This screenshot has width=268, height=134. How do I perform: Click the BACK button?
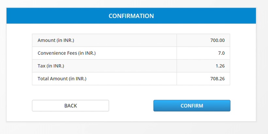71,106
